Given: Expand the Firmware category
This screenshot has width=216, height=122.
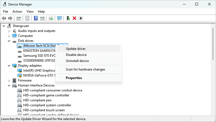Looking at the screenshot, I should pos(9,81).
